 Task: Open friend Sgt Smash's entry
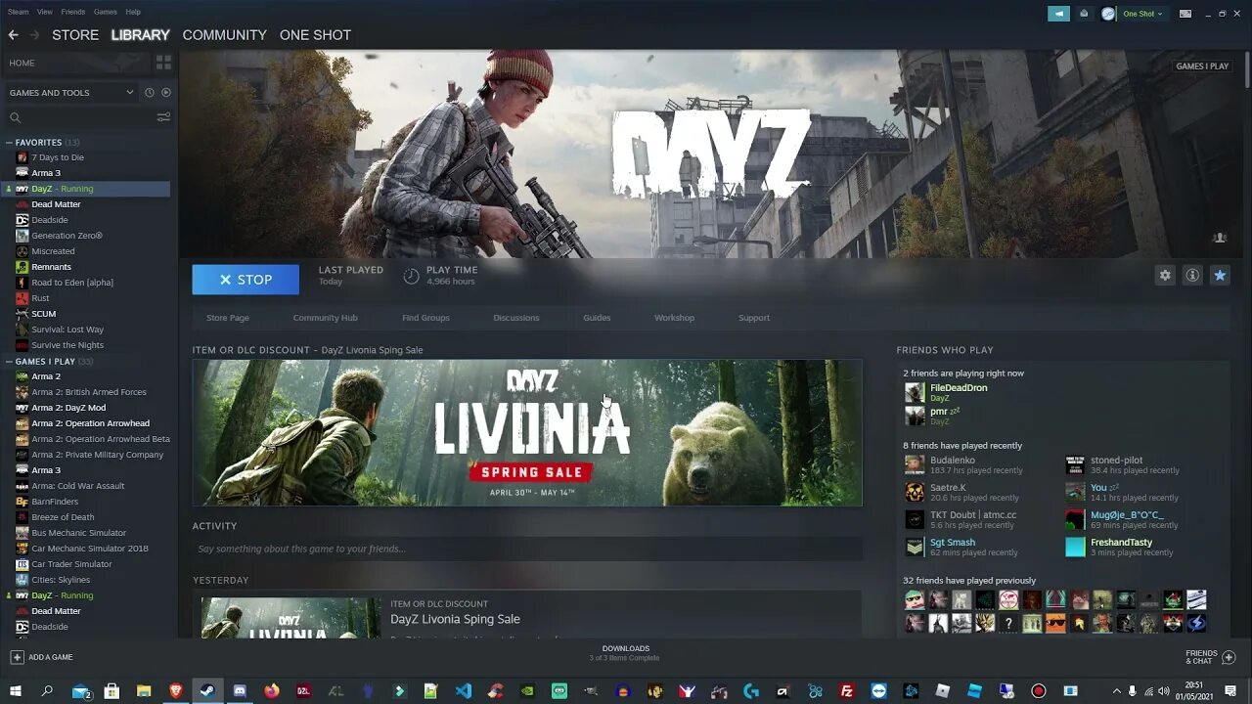[x=961, y=547]
